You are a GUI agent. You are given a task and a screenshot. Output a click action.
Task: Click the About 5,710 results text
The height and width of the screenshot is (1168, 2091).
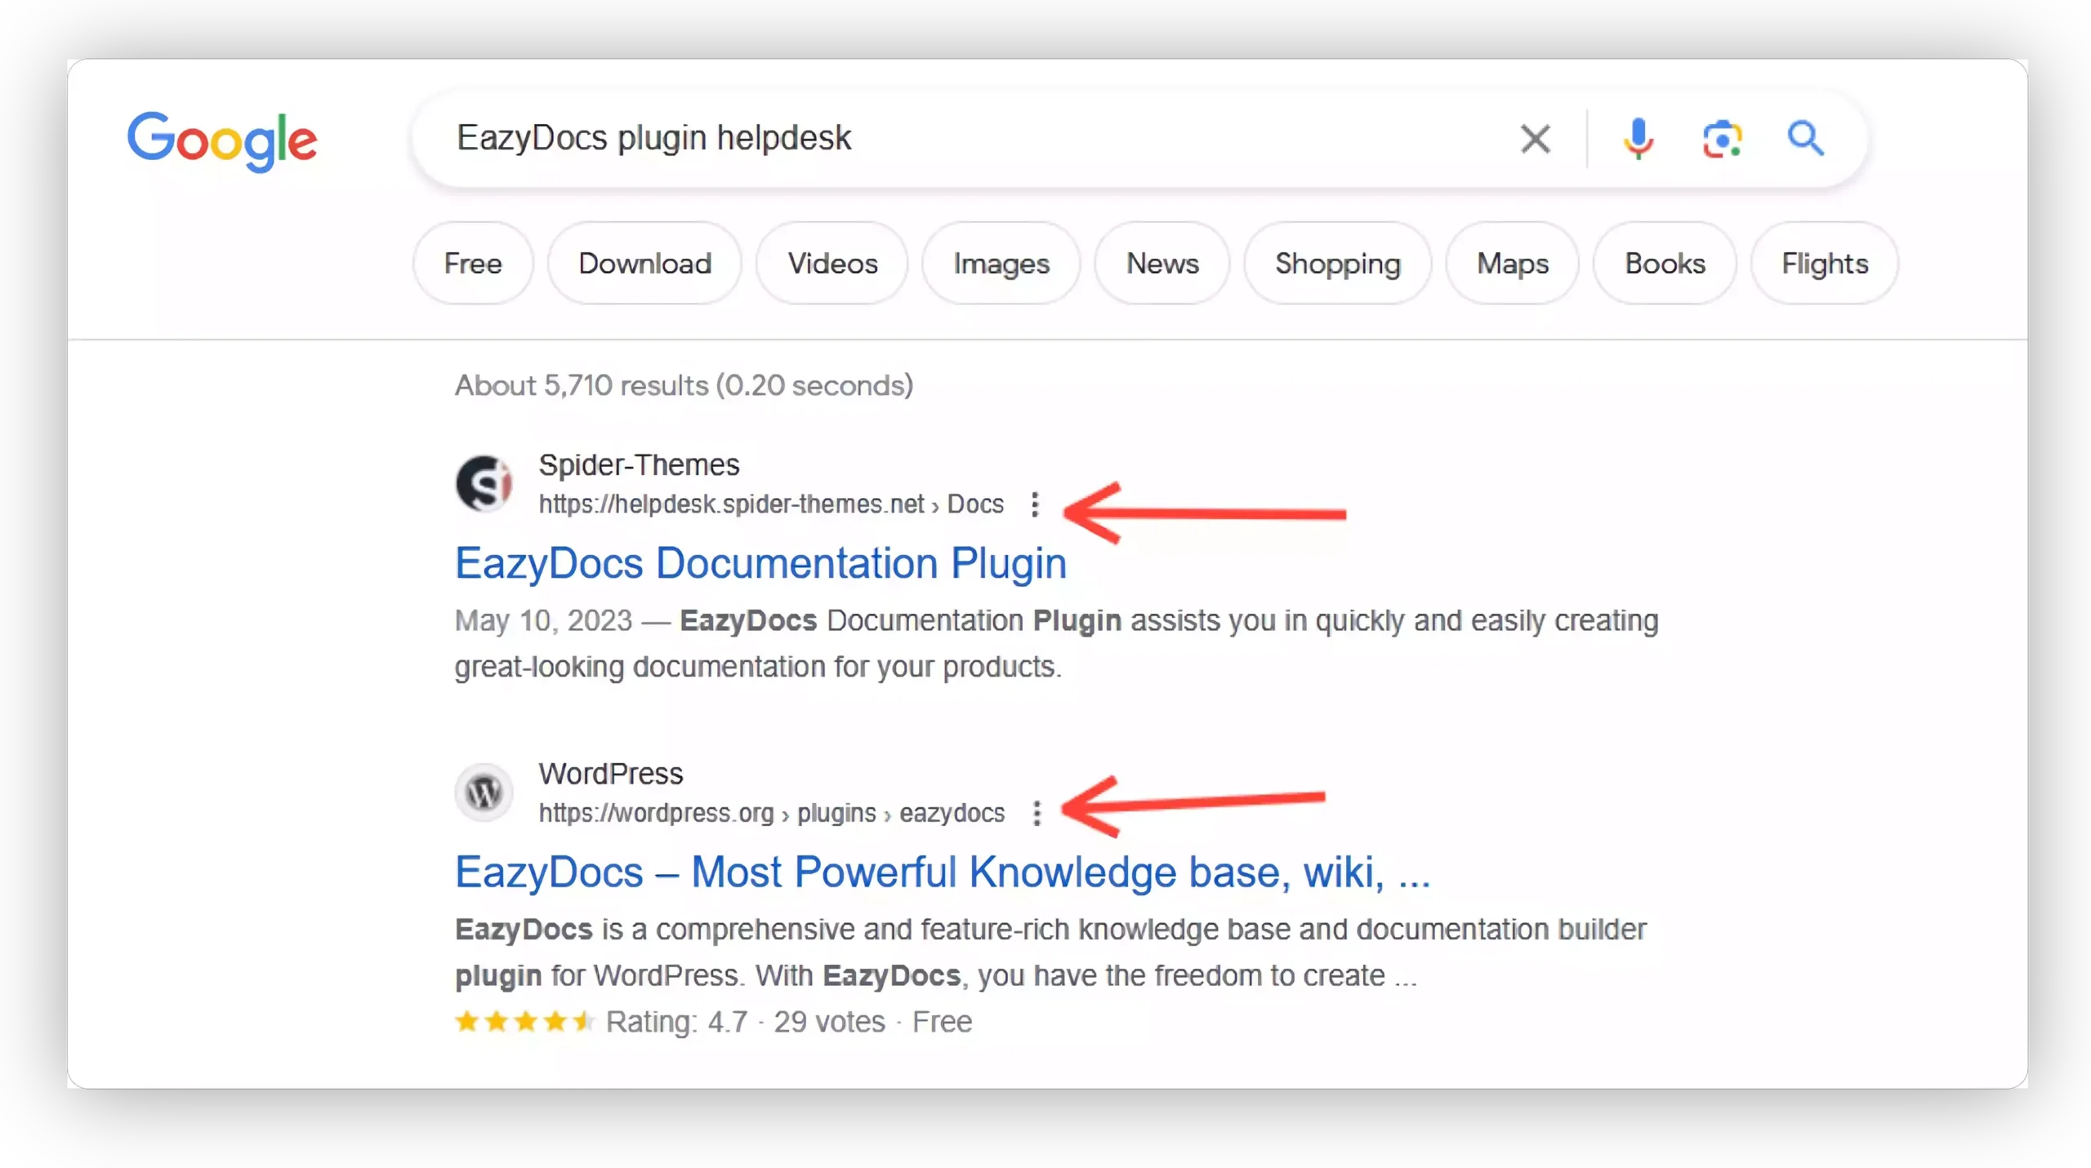[684, 385]
